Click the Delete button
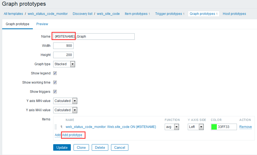The image size is (257, 155). pos(100,147)
